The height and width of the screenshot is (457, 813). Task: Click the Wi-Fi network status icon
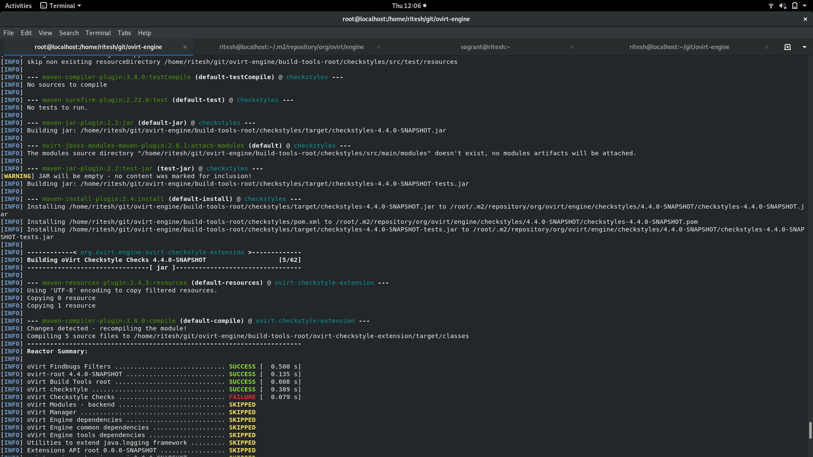coord(771,6)
